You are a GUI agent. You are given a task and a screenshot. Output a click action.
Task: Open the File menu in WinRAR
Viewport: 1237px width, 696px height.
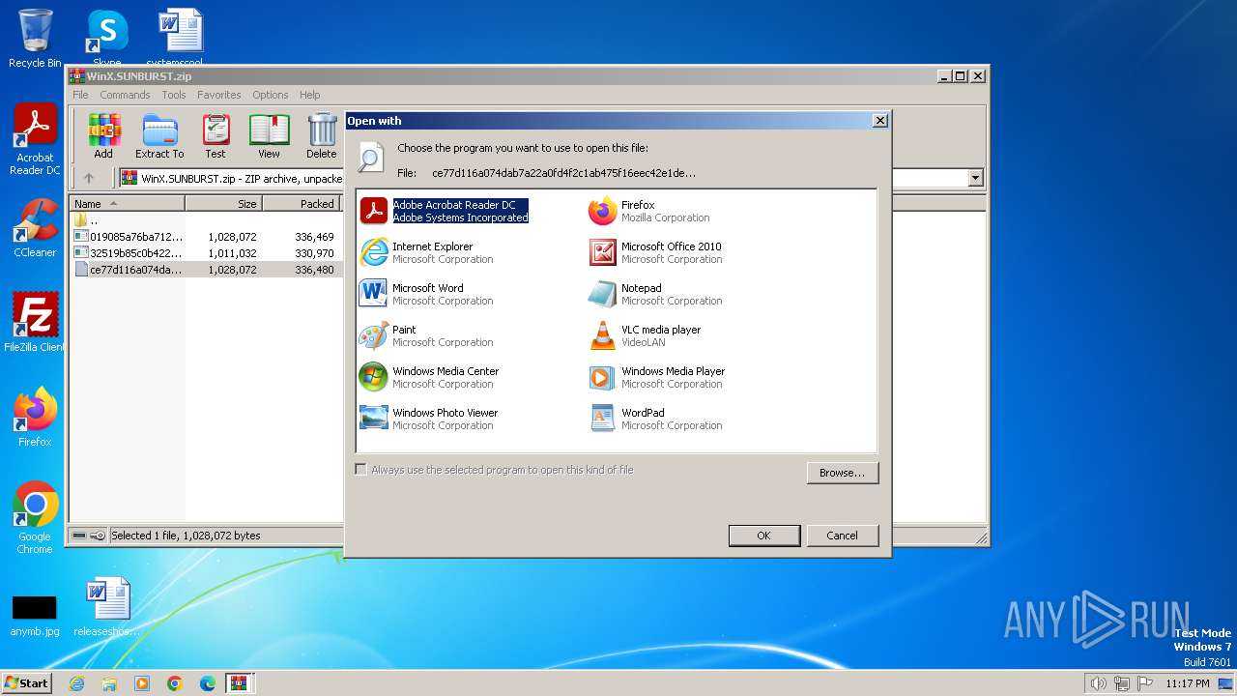pyautogui.click(x=80, y=95)
